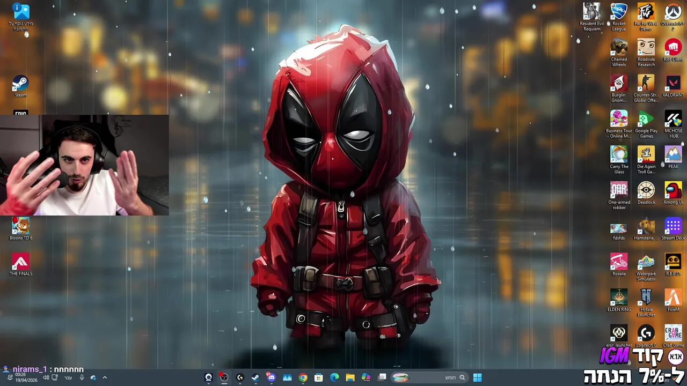Click the microphone icon in system tray

(82, 377)
